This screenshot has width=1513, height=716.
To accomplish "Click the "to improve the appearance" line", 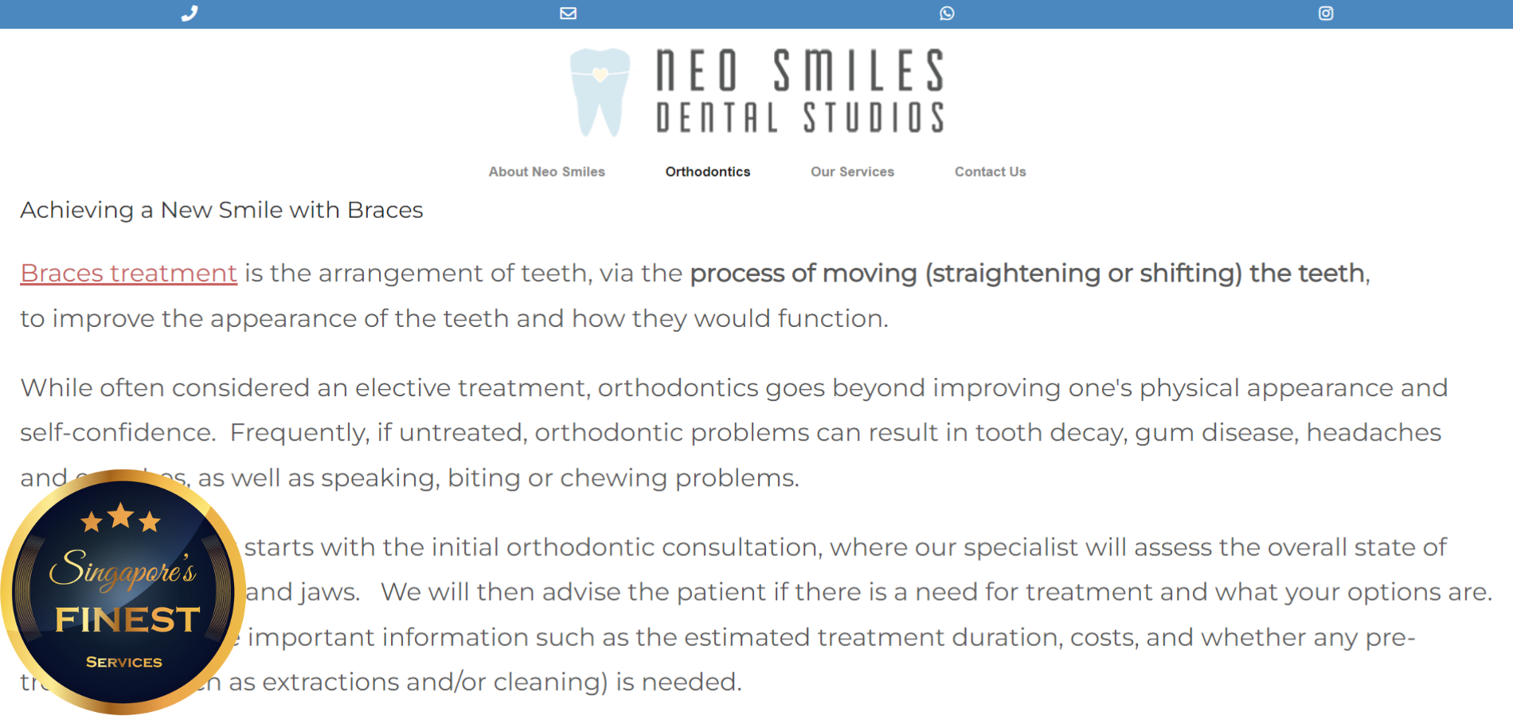I will 454,318.
